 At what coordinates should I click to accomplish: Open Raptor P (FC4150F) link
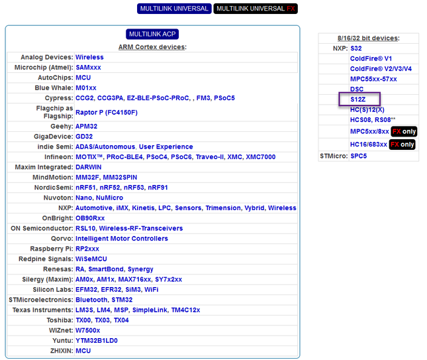(107, 112)
